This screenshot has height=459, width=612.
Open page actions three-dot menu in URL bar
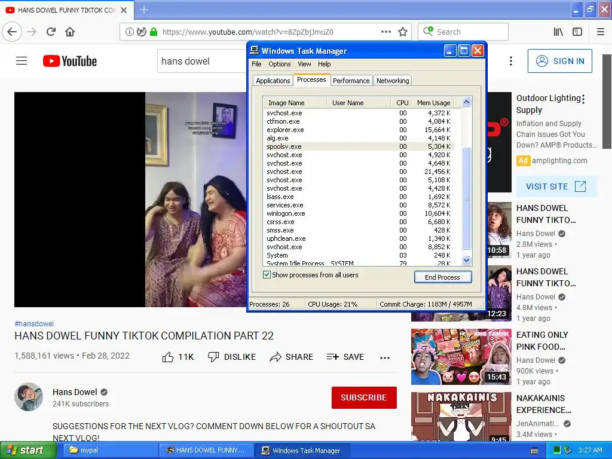point(385,32)
